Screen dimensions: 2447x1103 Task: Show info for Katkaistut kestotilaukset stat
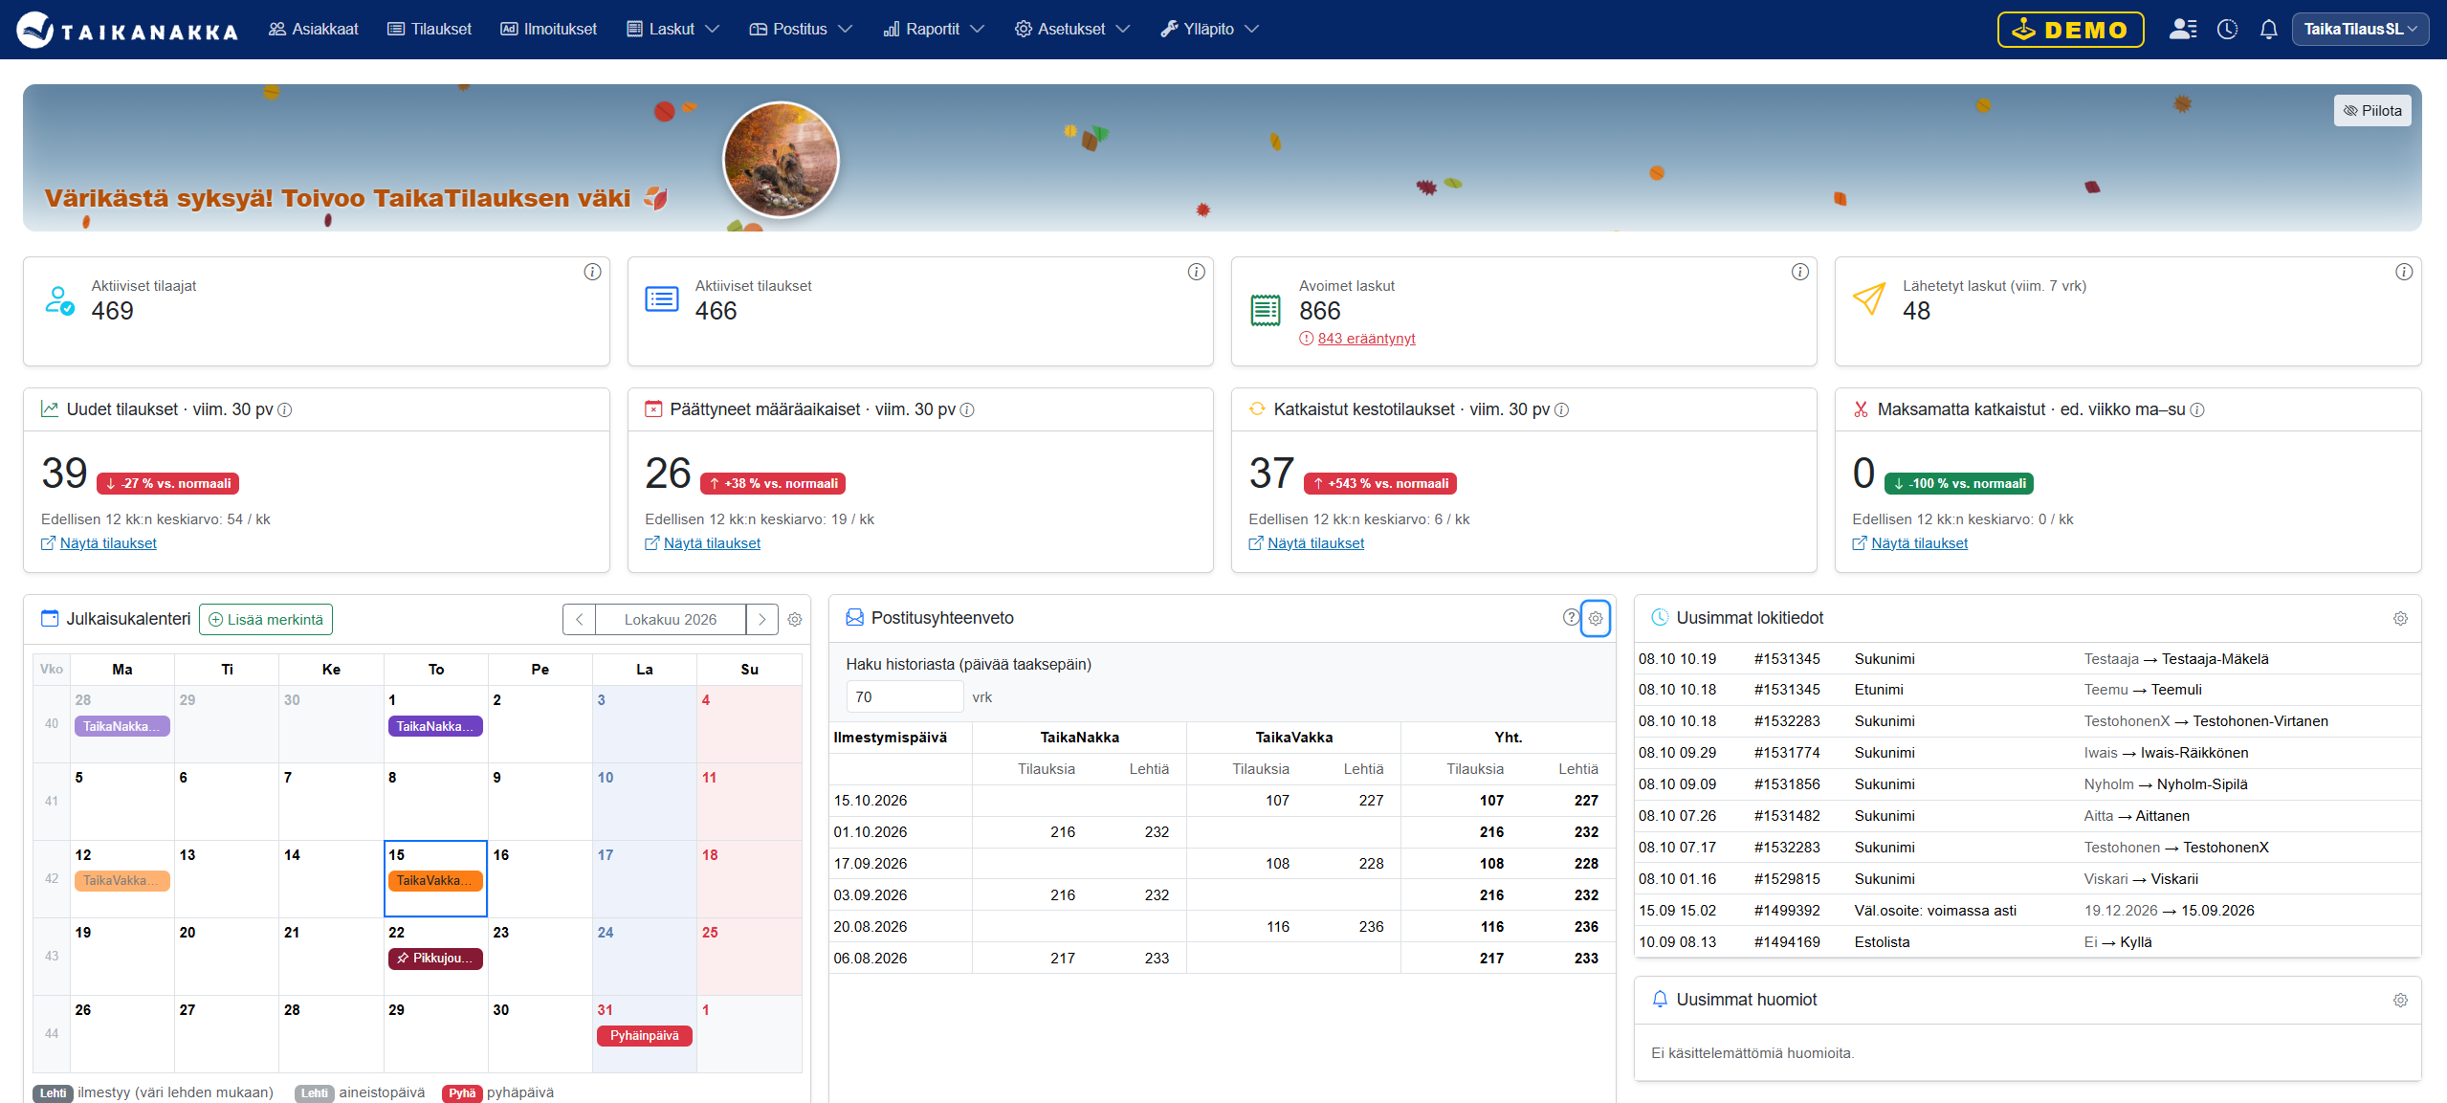point(1561,410)
